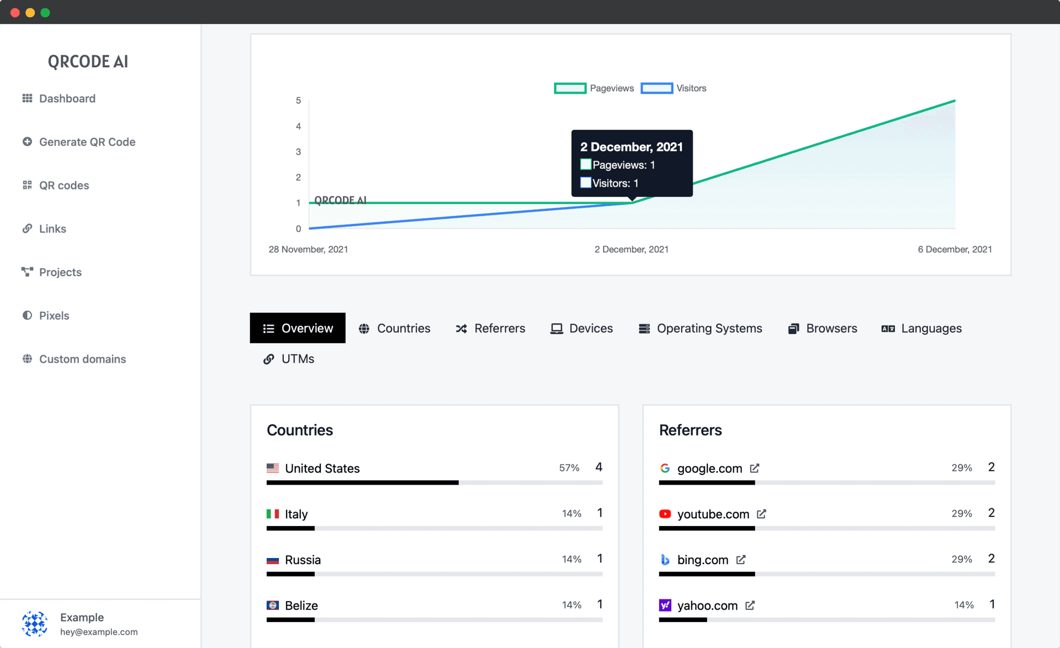This screenshot has width=1060, height=648.
Task: Click the YouTube logo icon
Action: click(665, 514)
